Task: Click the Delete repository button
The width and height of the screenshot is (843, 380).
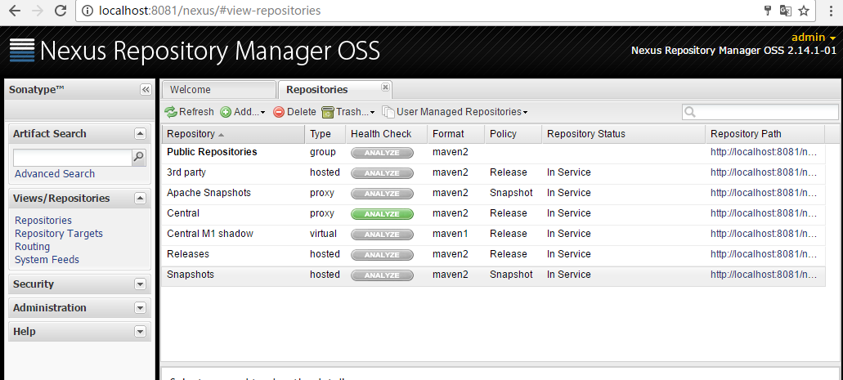Action: click(x=294, y=112)
